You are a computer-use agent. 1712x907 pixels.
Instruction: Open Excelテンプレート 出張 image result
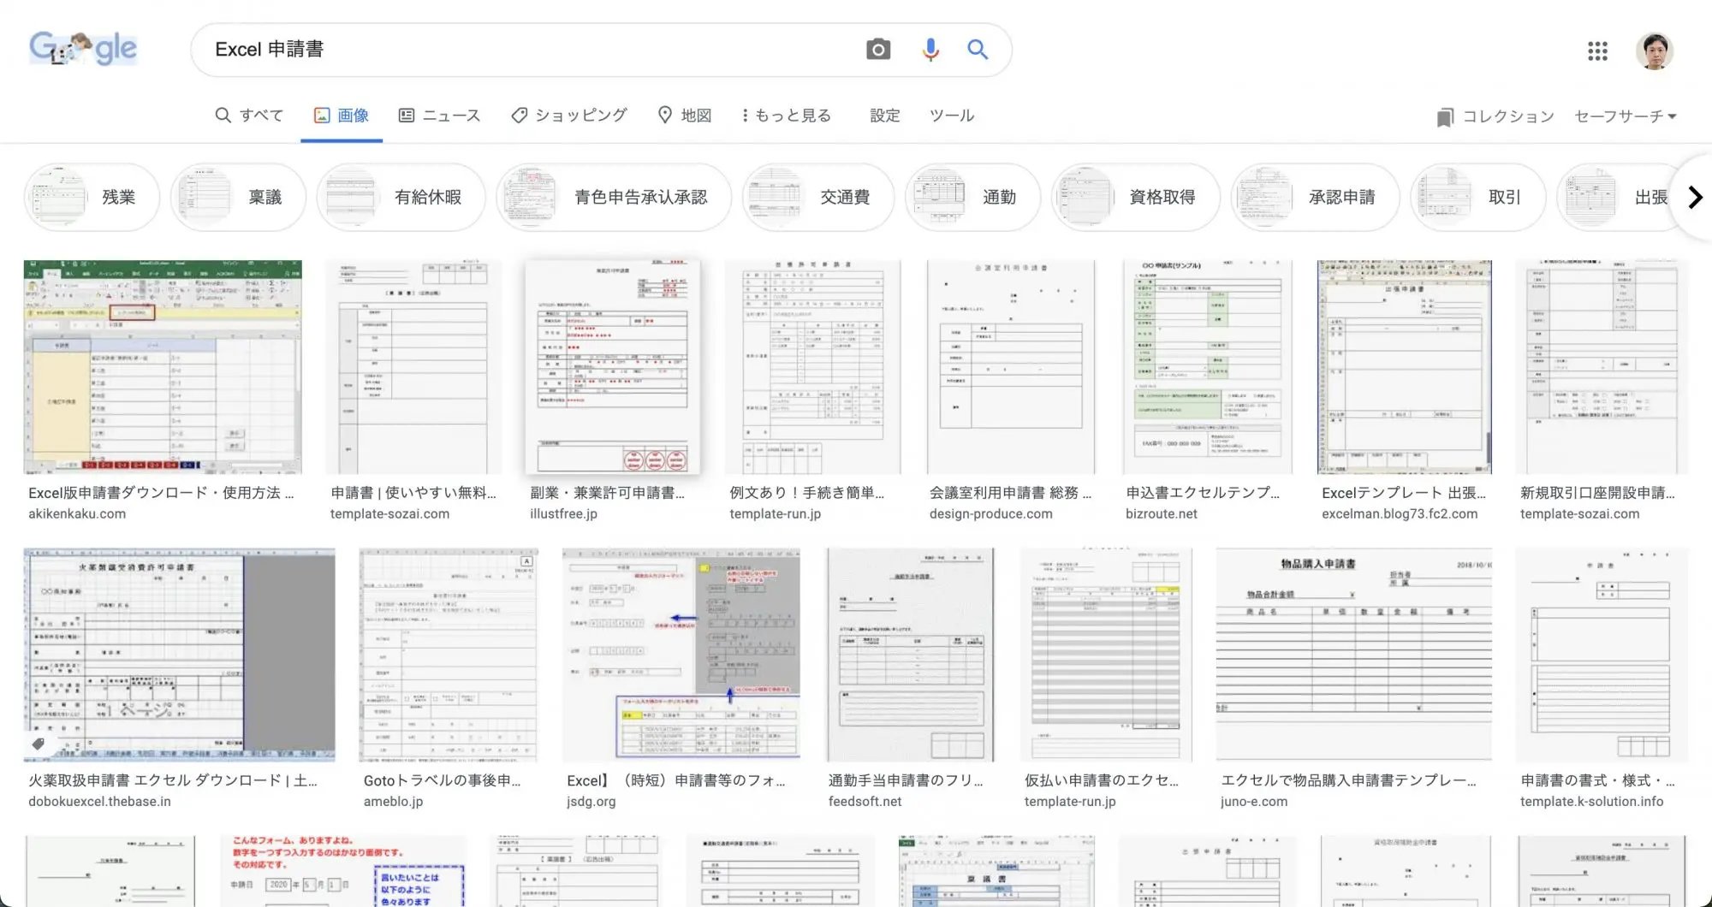coord(1405,367)
